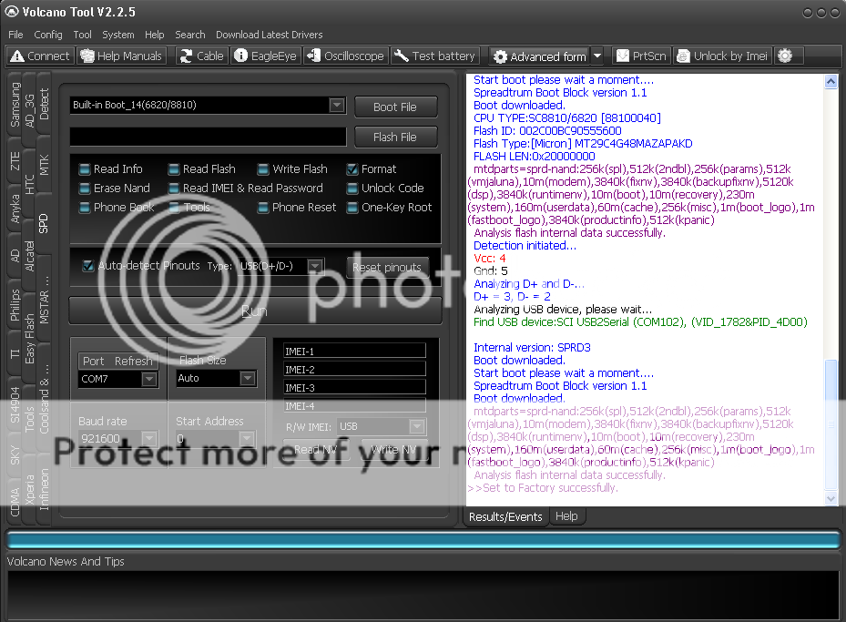Click log scrollbar down arrow
846x622 pixels.
coord(831,499)
